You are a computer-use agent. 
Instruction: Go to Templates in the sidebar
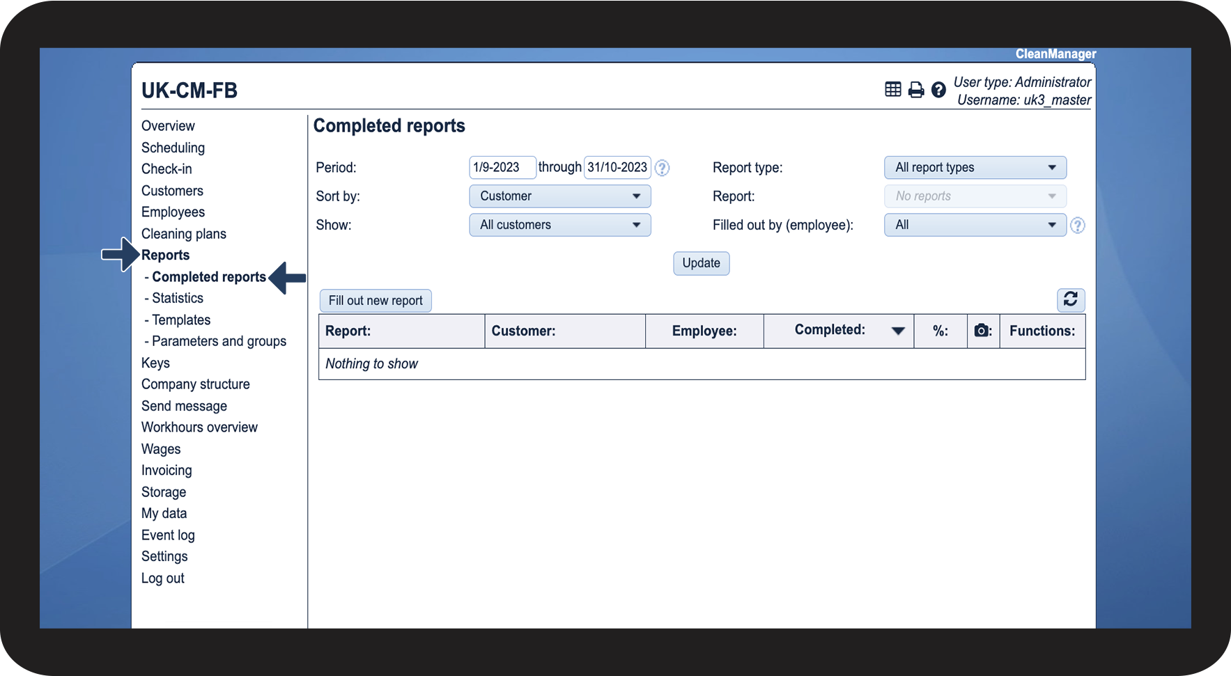181,320
